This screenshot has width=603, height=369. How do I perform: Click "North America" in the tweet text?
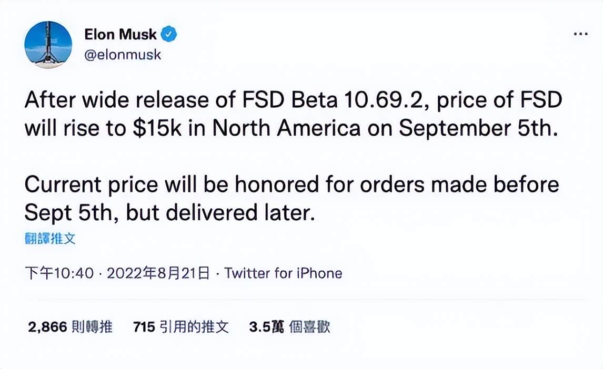pyautogui.click(x=286, y=128)
